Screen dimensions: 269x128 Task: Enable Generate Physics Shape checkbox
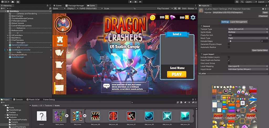pyautogui.click(x=229, y=44)
